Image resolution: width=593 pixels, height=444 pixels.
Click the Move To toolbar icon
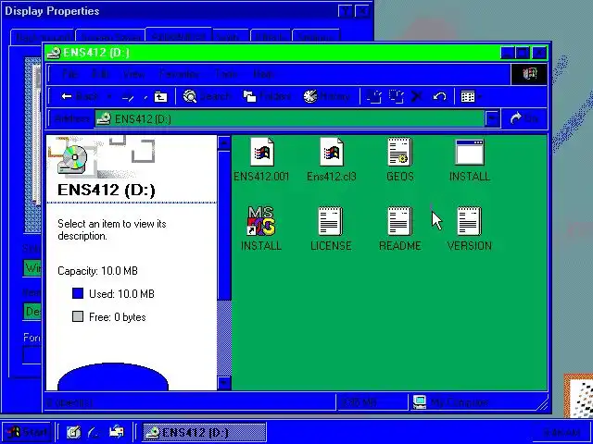(x=373, y=96)
